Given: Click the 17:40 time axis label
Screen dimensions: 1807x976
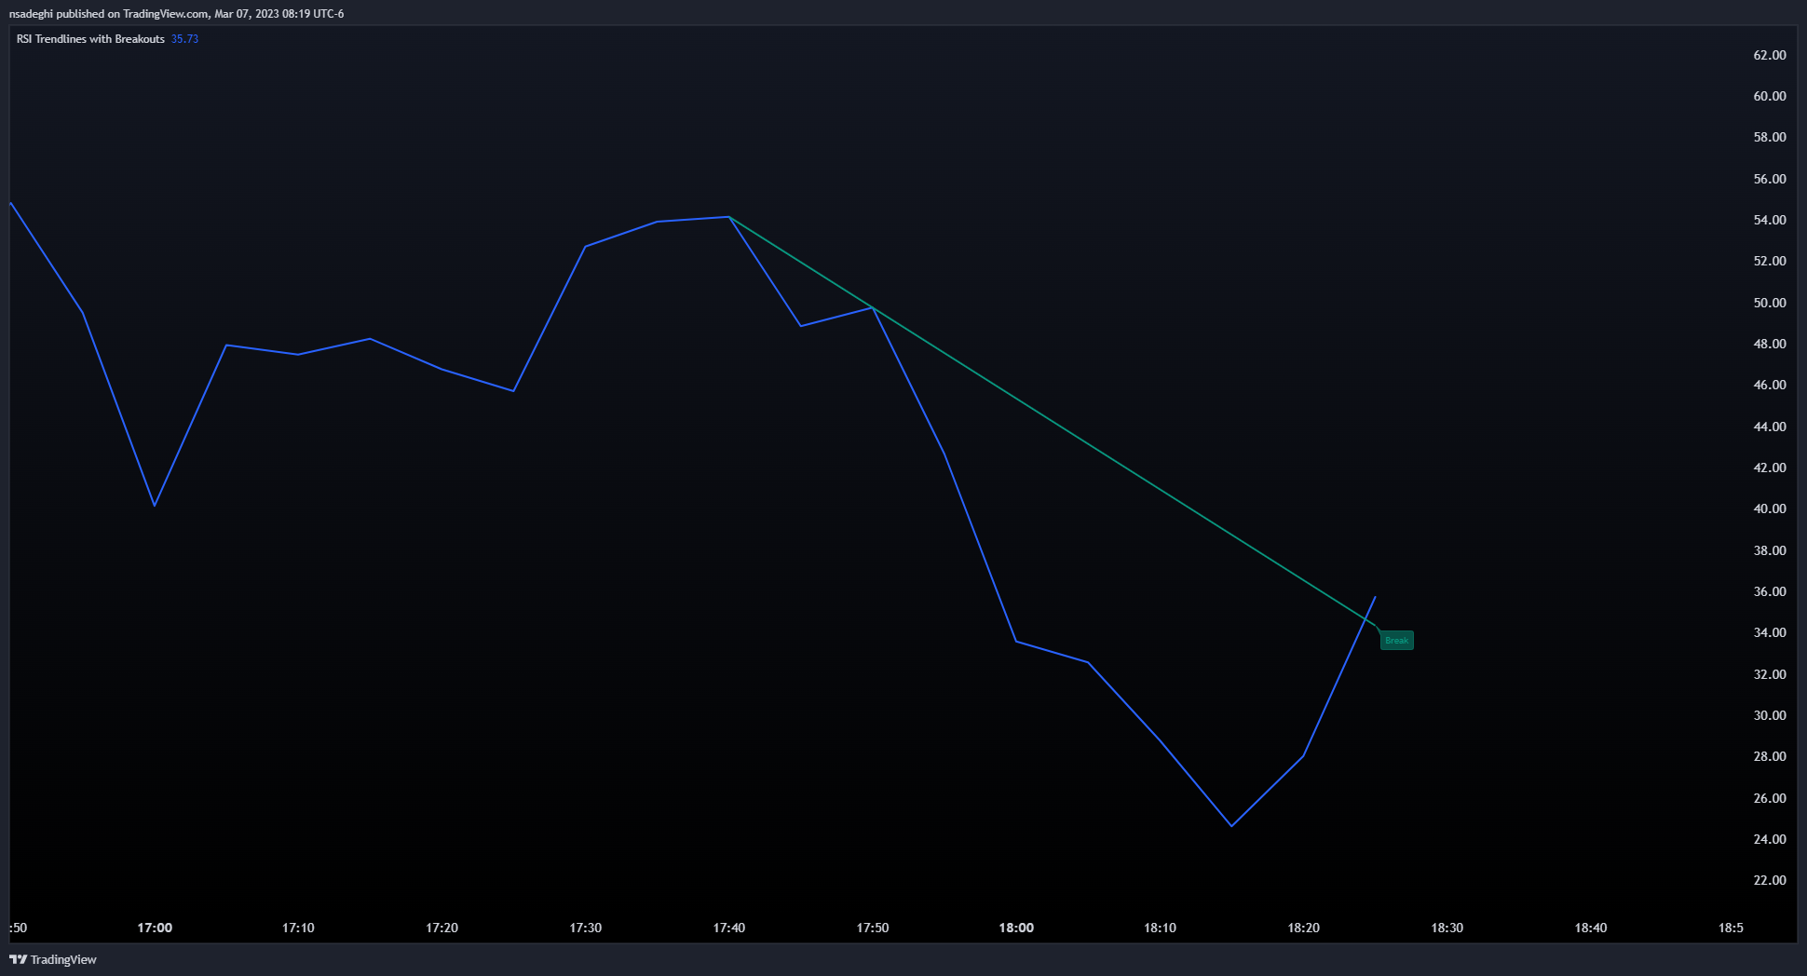Looking at the screenshot, I should (728, 928).
